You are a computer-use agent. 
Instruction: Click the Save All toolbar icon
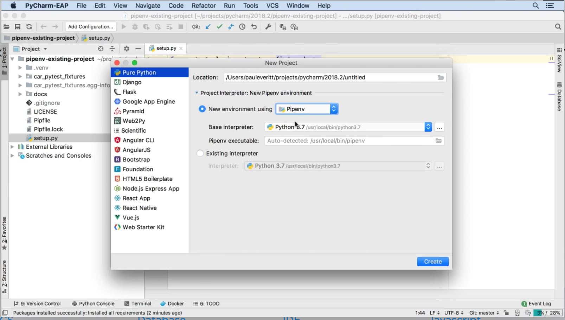coord(18,27)
